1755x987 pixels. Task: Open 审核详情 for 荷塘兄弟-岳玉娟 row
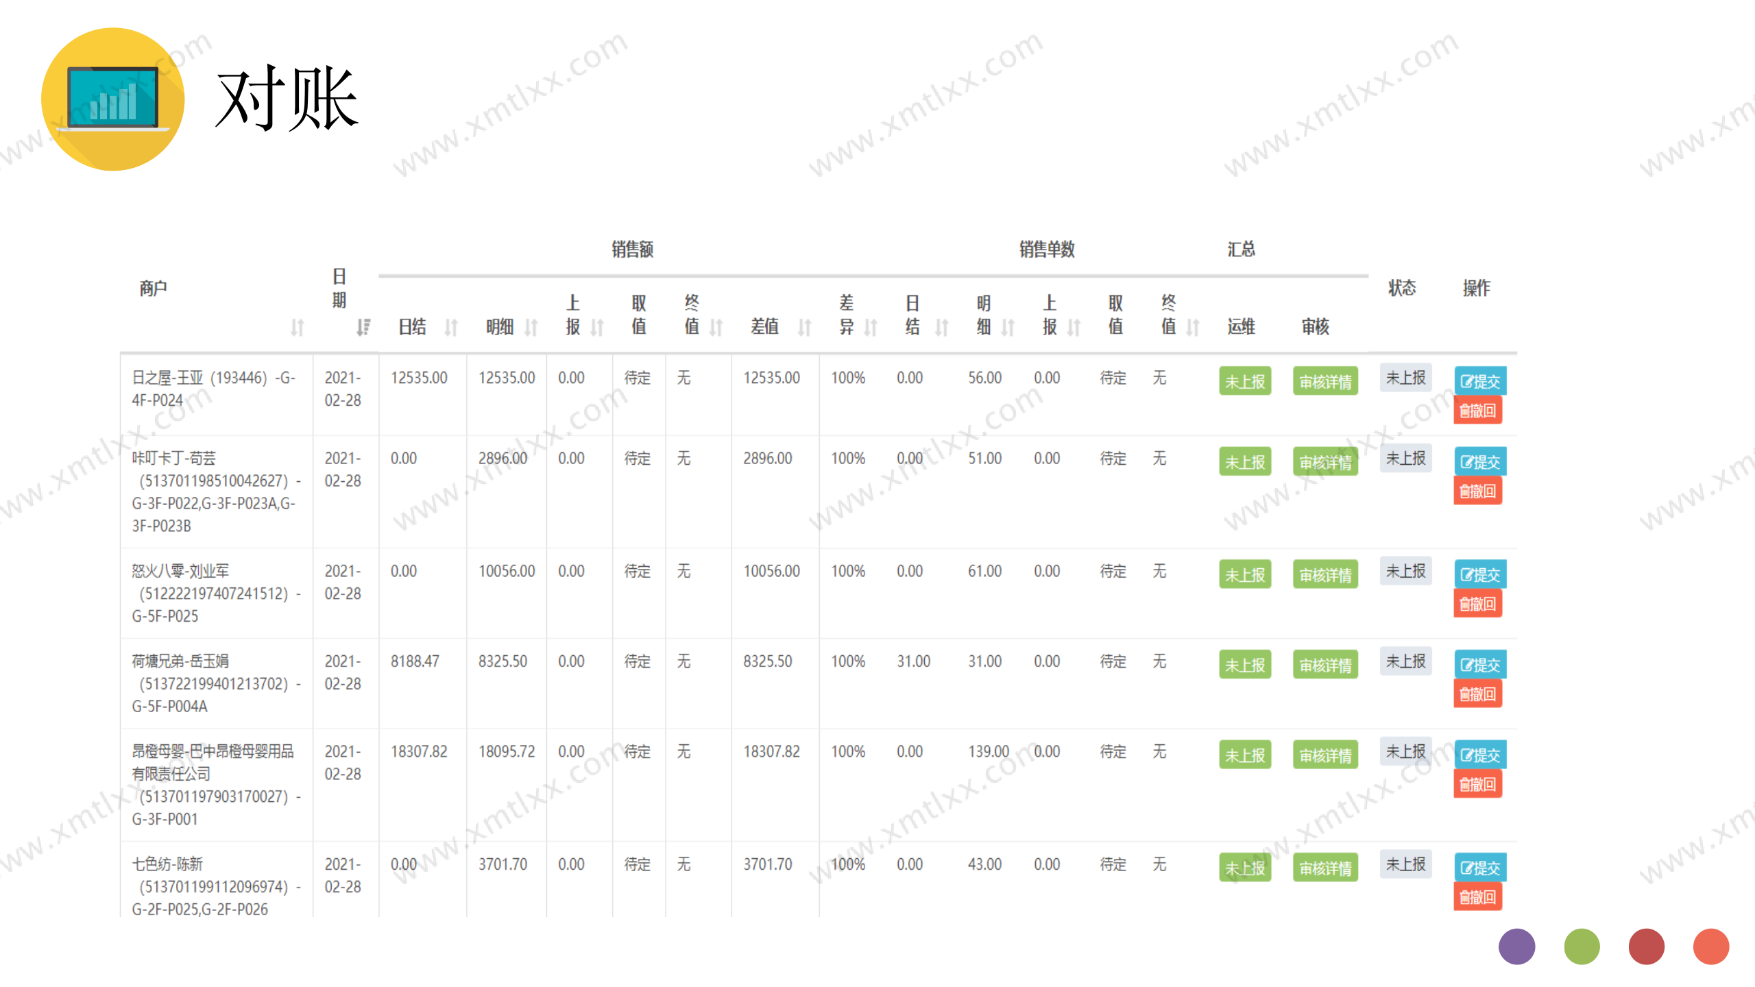pos(1325,665)
